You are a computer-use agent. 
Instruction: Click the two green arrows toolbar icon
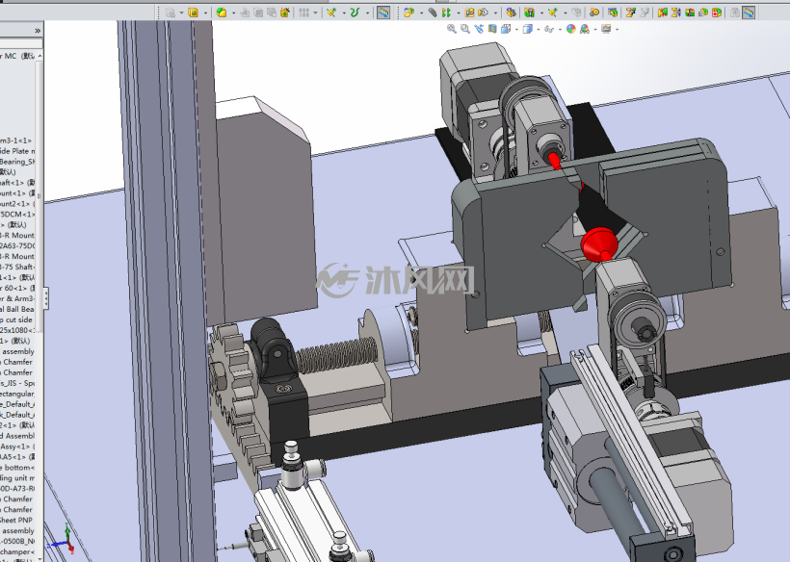(446, 13)
